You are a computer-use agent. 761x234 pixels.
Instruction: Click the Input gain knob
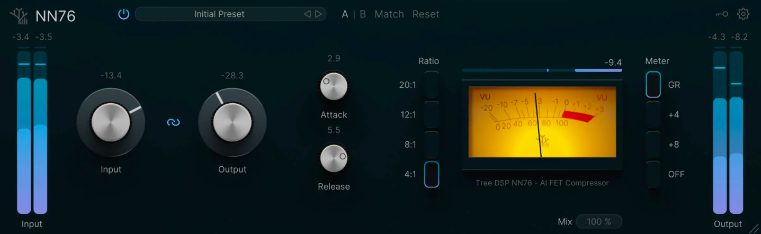click(111, 122)
